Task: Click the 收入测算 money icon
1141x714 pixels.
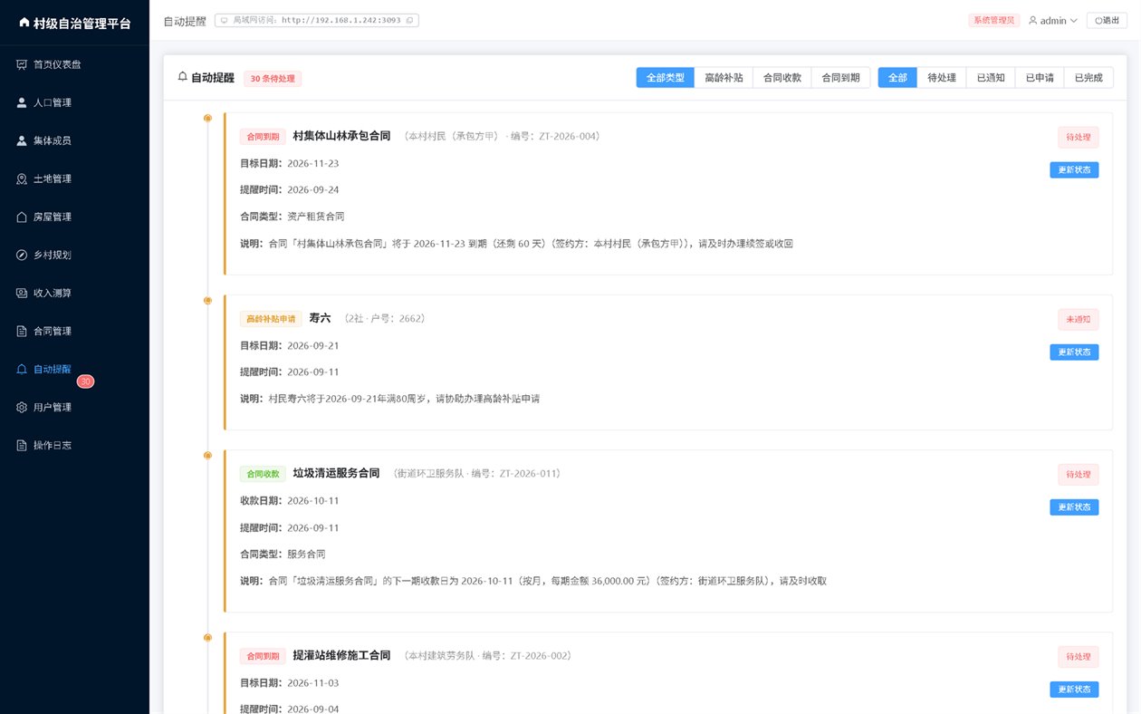Action: [x=22, y=293]
